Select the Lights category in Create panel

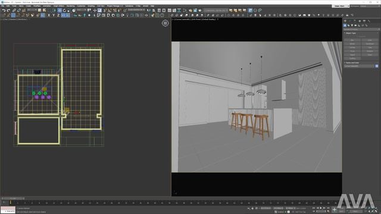(352, 26)
